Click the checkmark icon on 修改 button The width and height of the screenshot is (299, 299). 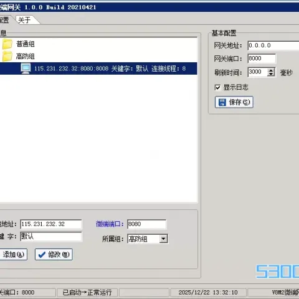pyautogui.click(x=42, y=255)
